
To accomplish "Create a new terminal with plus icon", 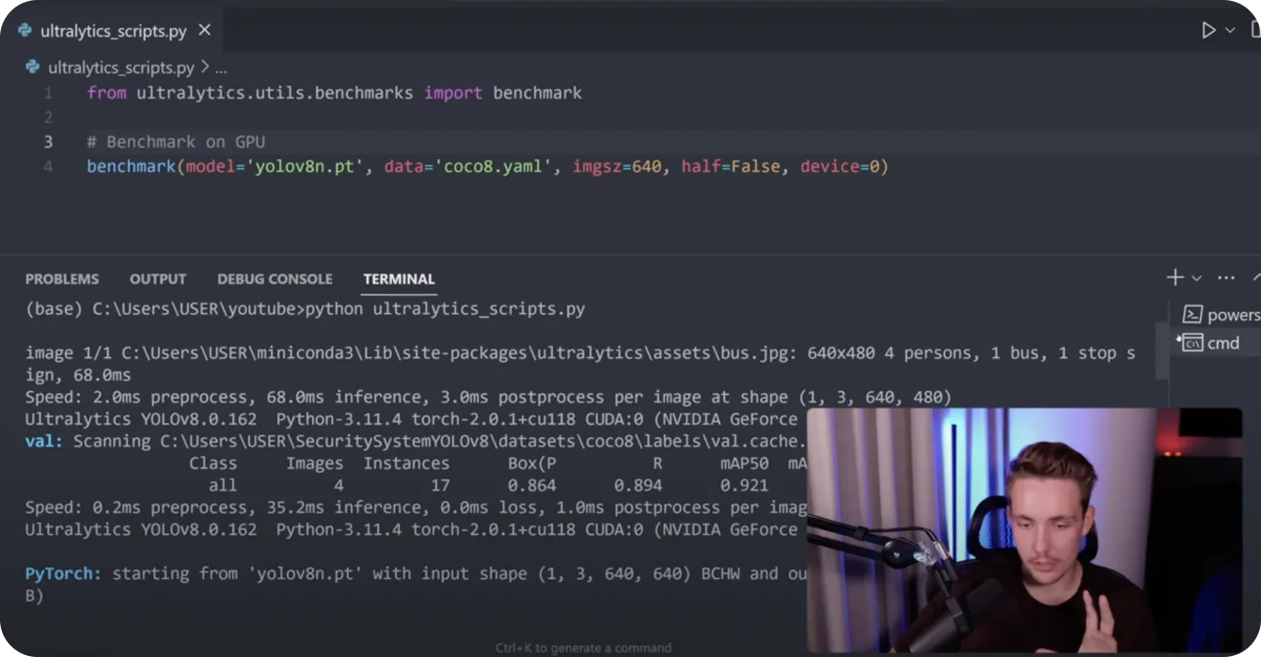I will 1175,277.
